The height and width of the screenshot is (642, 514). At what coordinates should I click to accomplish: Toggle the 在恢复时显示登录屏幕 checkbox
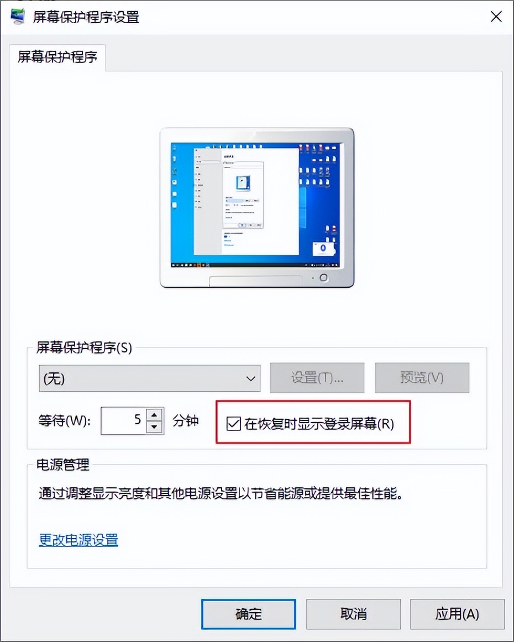click(x=233, y=424)
